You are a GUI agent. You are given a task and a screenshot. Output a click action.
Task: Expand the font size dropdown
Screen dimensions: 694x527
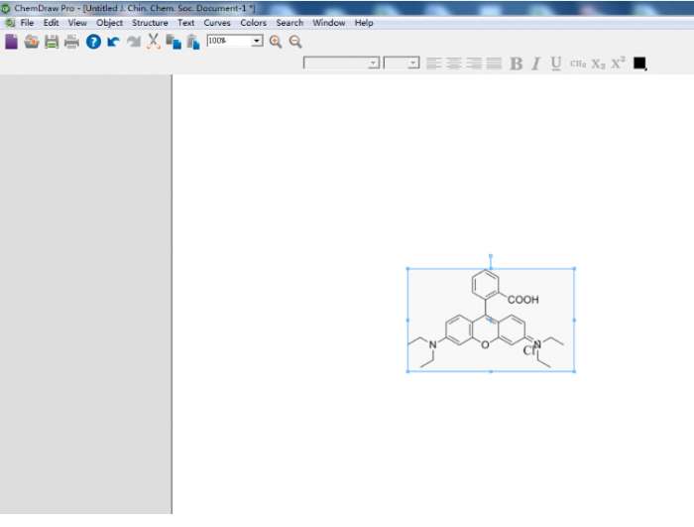click(x=413, y=63)
